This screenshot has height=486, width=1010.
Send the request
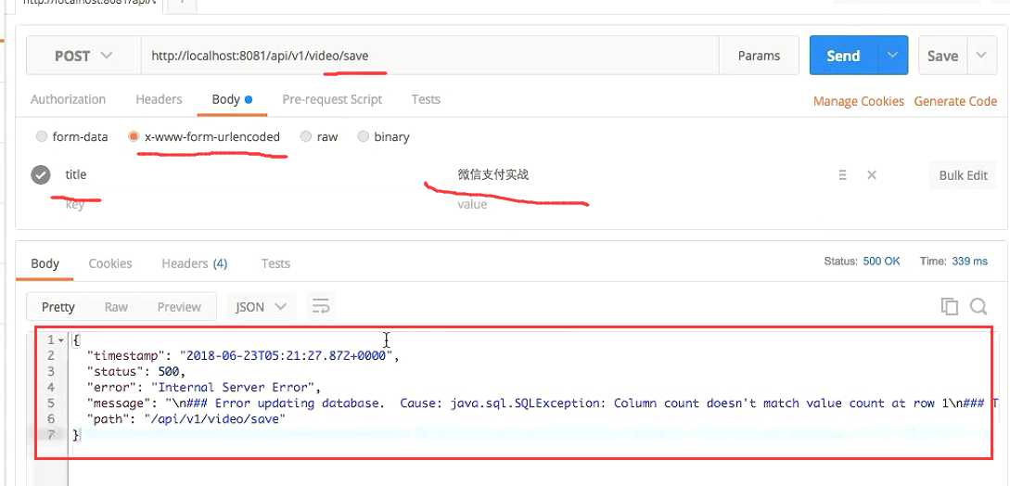(843, 56)
